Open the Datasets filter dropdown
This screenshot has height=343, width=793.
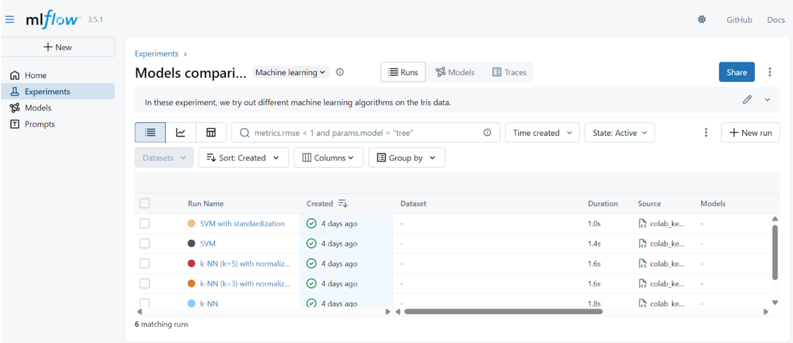[x=164, y=158]
